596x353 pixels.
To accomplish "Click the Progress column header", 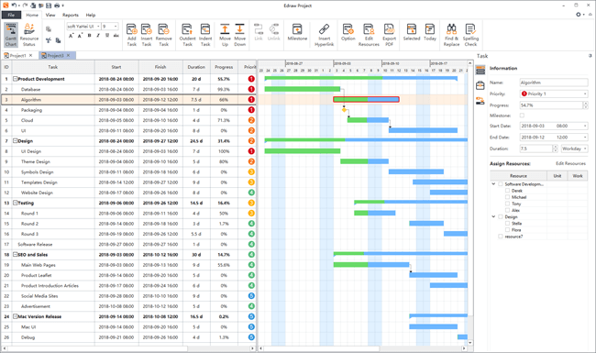I will [x=224, y=67].
